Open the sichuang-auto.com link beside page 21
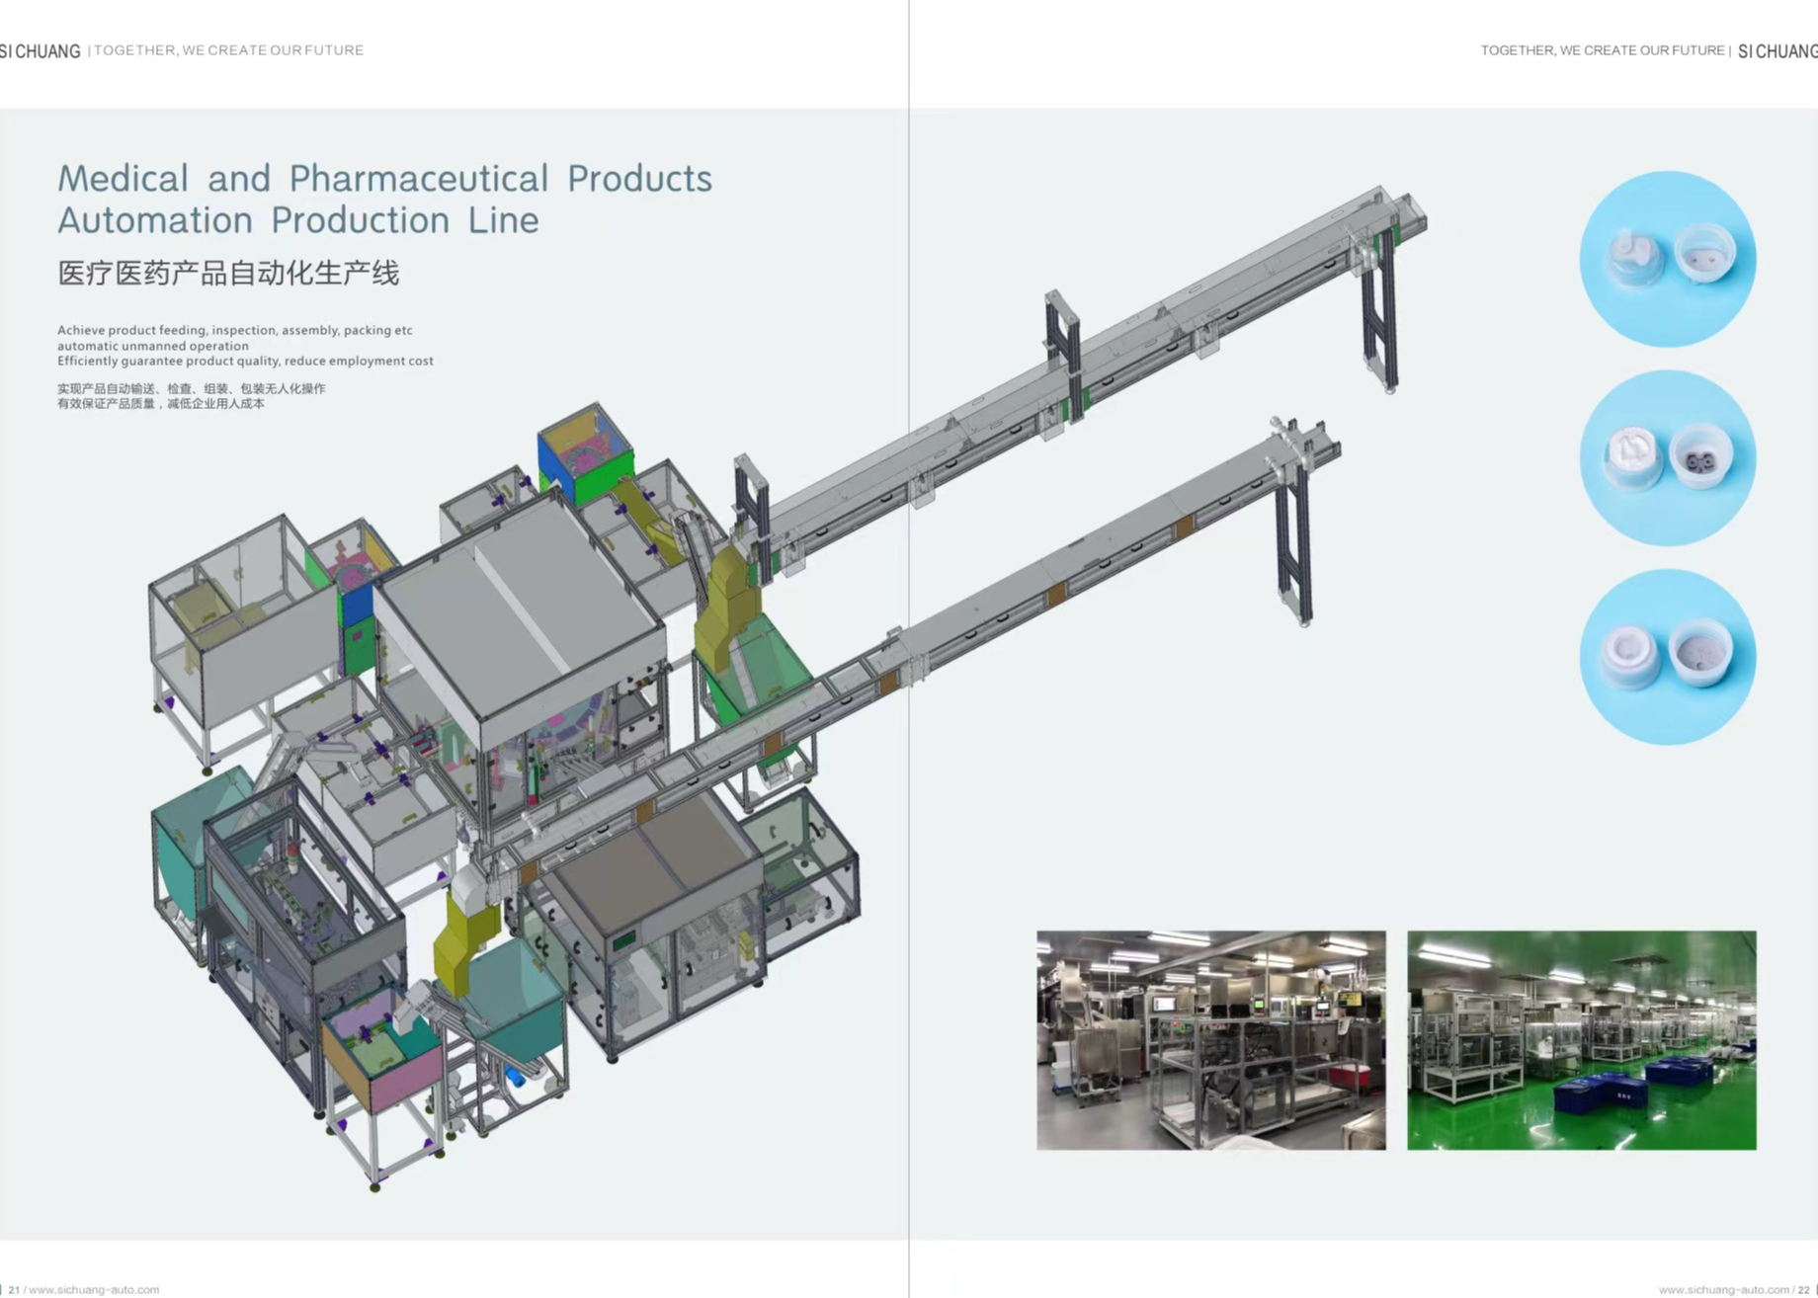1818x1298 pixels. (94, 1289)
